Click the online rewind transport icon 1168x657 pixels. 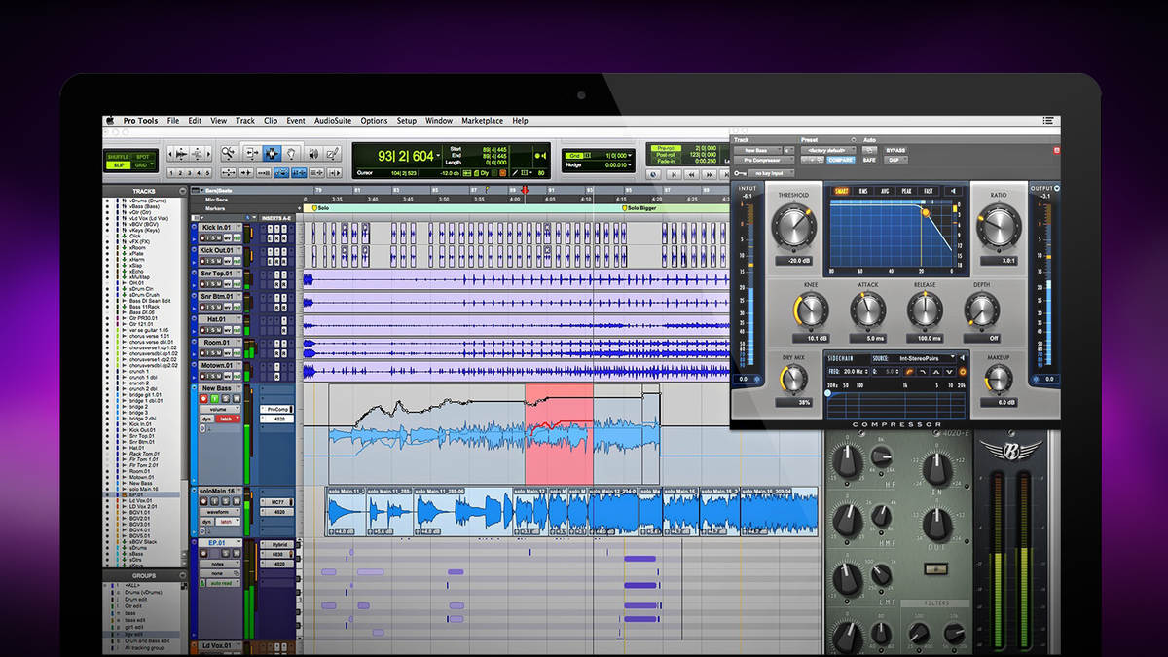point(691,174)
